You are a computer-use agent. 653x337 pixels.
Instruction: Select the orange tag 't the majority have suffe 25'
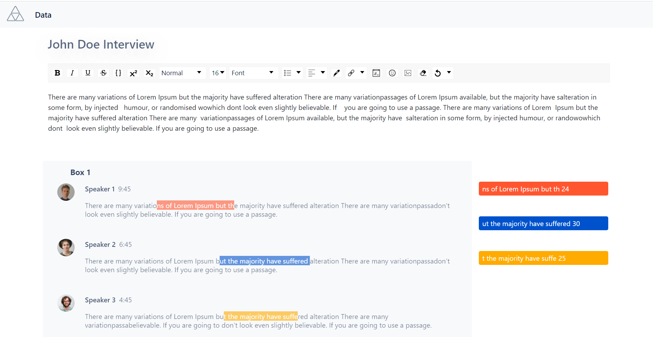point(543,258)
